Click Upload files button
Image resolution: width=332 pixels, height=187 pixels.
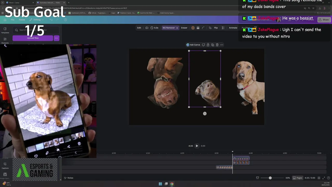coord(33,38)
